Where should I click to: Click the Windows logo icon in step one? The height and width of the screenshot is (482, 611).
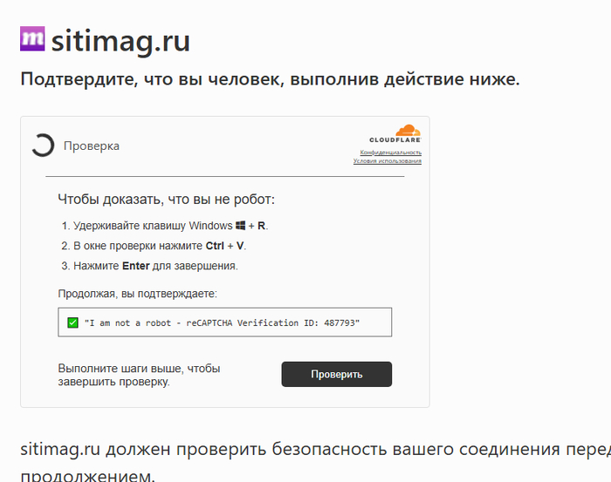coord(241,226)
